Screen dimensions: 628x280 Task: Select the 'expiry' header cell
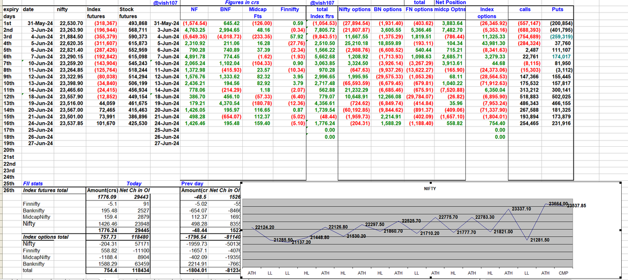(10, 9)
